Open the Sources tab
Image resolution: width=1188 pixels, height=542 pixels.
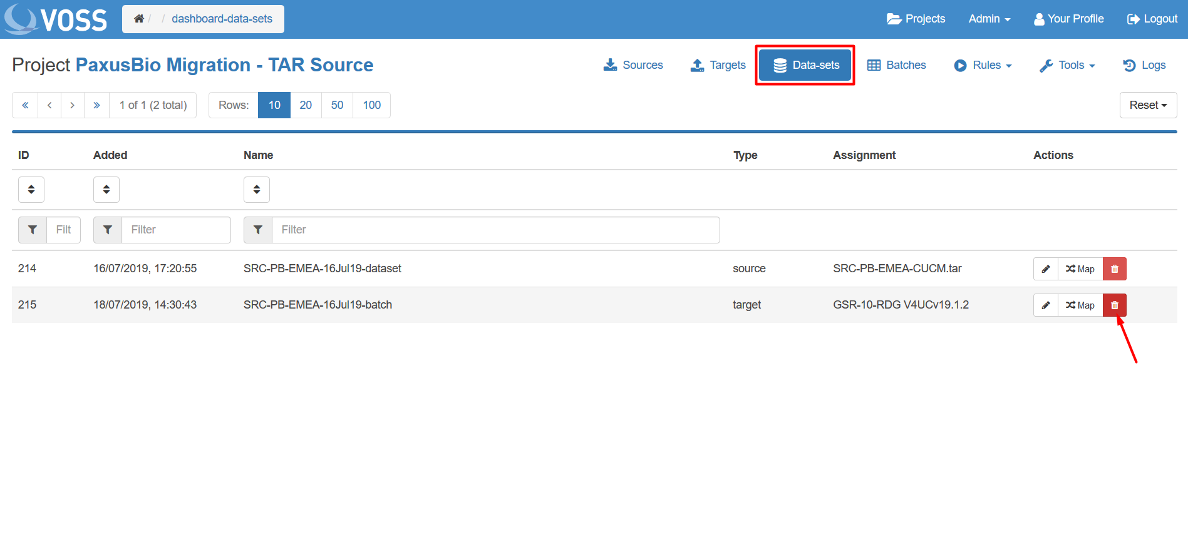coord(633,65)
